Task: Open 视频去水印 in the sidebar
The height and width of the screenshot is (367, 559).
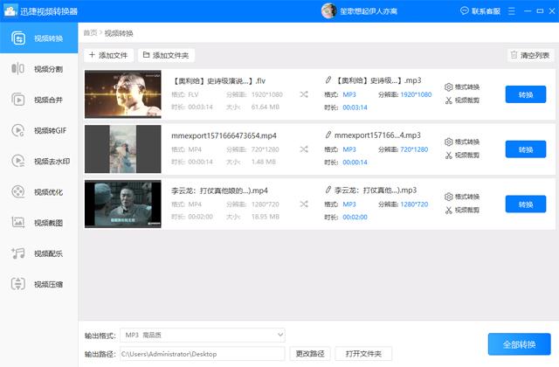Action: click(x=38, y=161)
